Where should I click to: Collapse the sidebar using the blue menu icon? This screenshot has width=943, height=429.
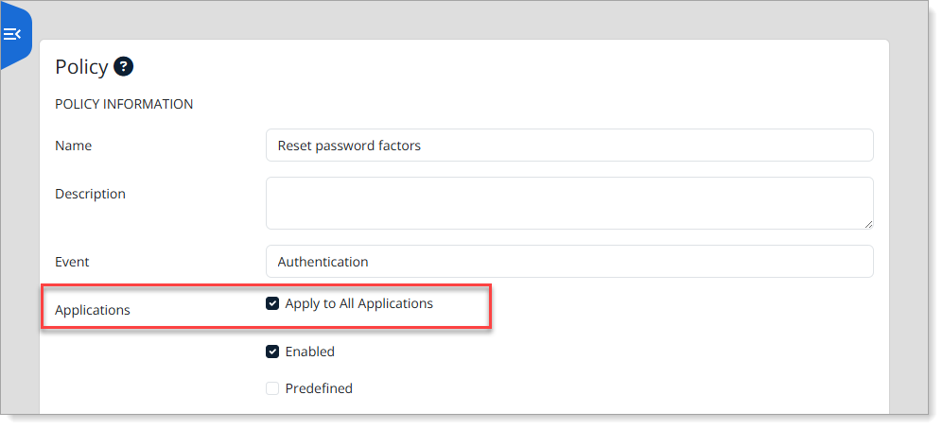pos(12,34)
